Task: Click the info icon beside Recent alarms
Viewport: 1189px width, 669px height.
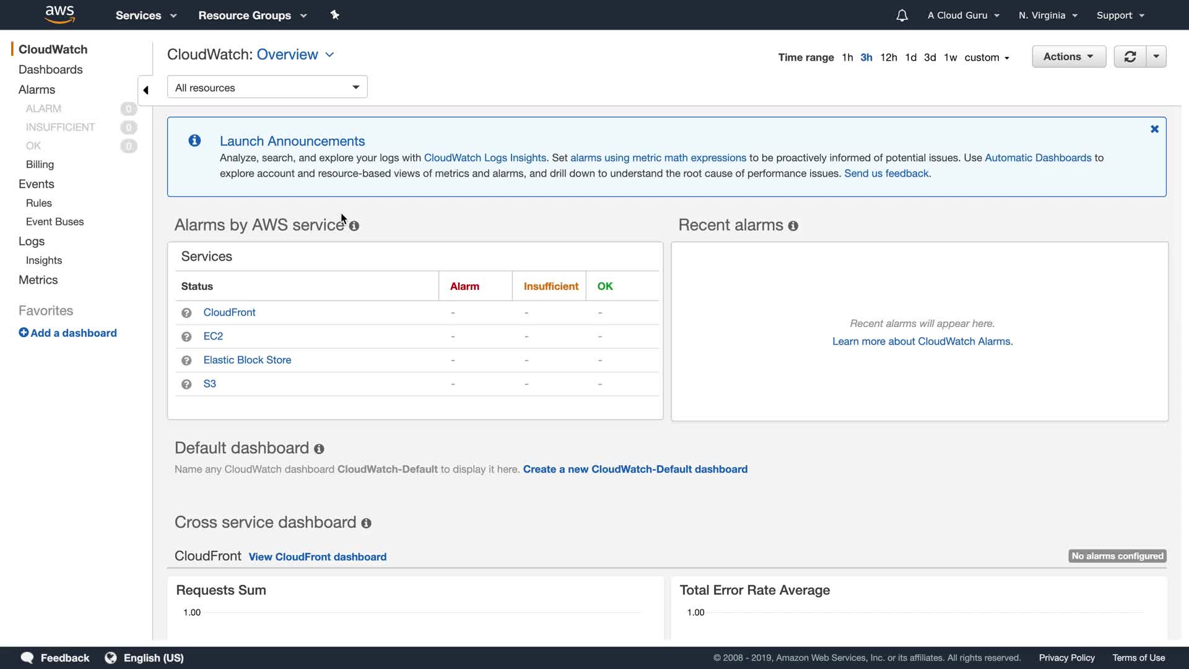Action: click(793, 226)
